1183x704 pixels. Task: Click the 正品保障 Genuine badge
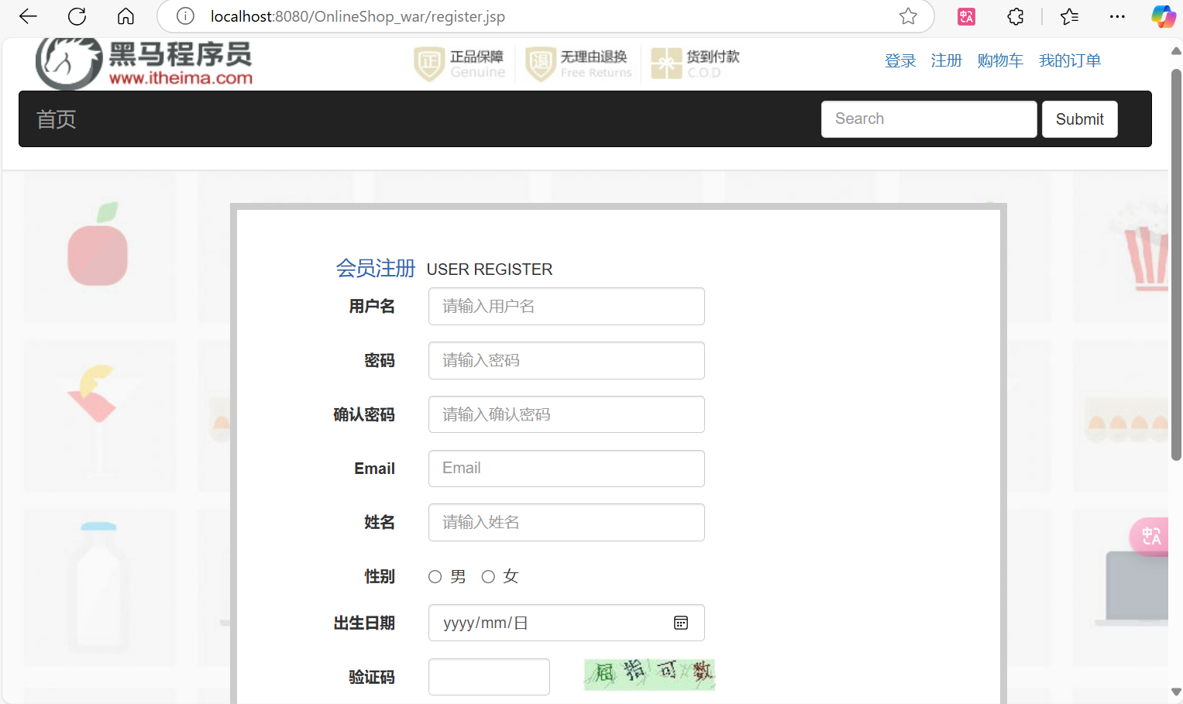click(x=459, y=64)
